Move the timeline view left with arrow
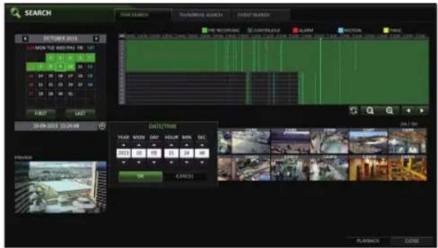 coord(408,111)
